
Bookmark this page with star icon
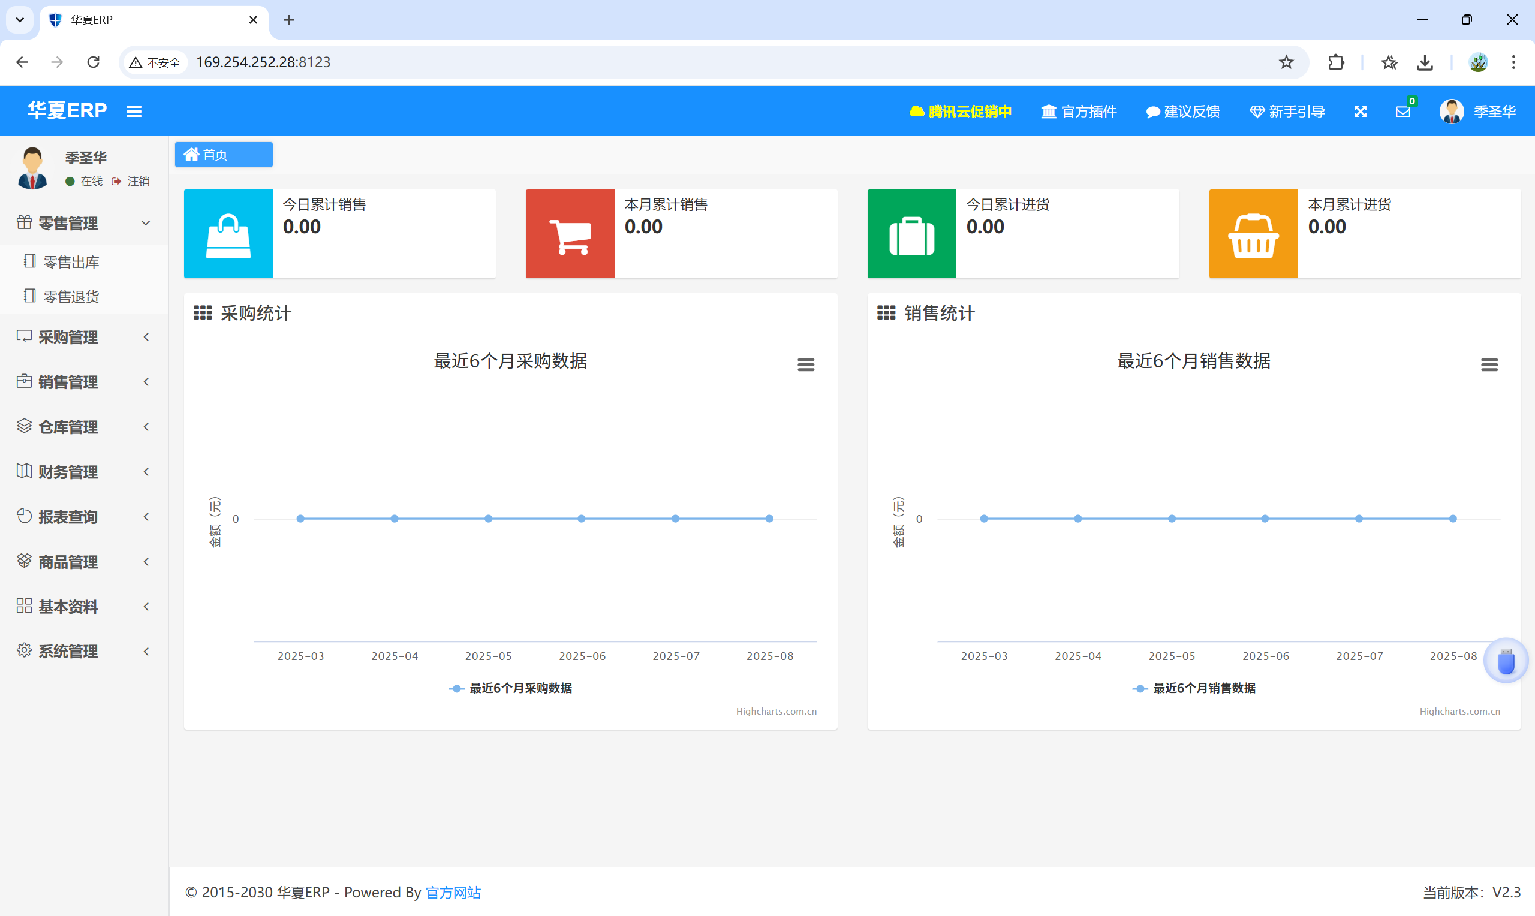click(1286, 62)
